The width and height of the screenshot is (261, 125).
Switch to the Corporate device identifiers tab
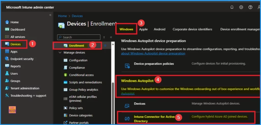(192, 29)
